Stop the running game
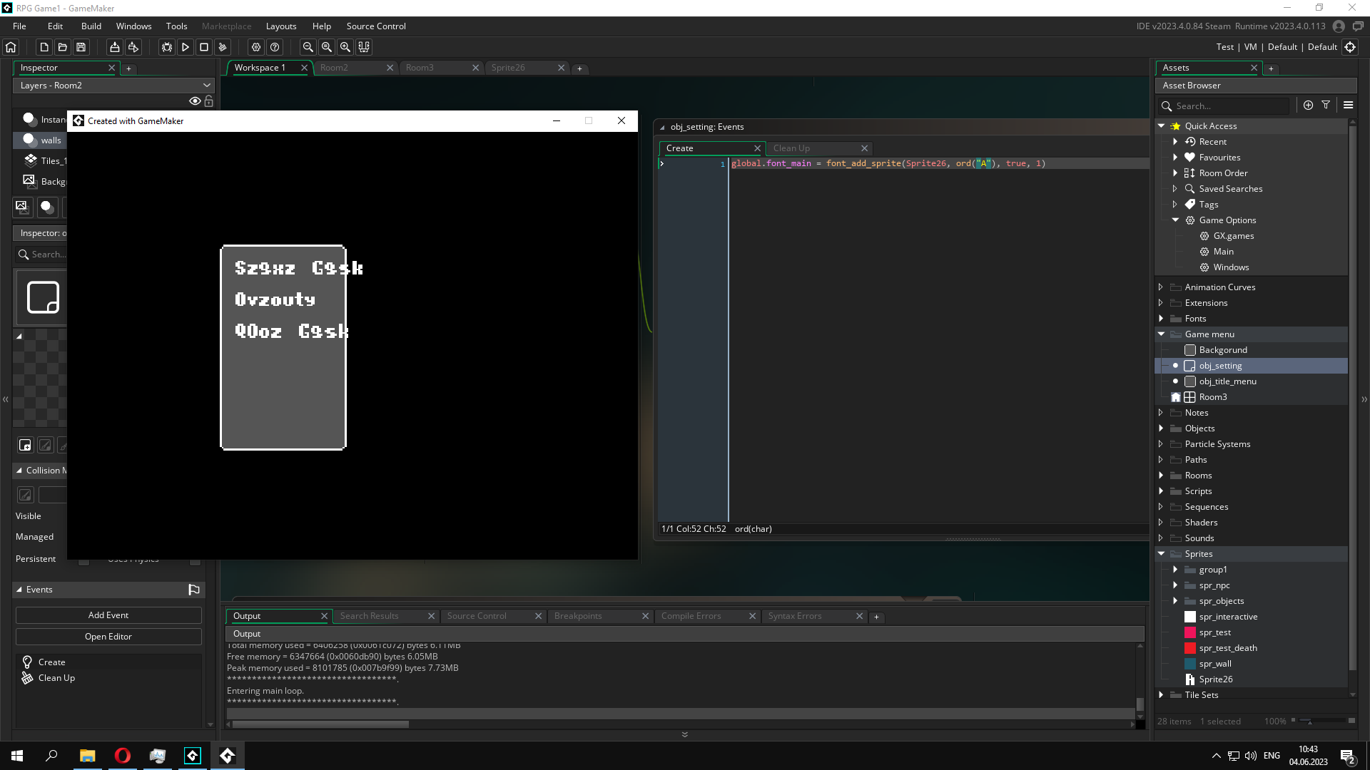This screenshot has height=770, width=1370. coord(204,47)
